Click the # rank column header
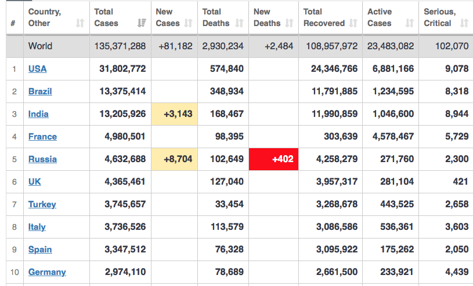473x286 pixels. click(x=13, y=23)
